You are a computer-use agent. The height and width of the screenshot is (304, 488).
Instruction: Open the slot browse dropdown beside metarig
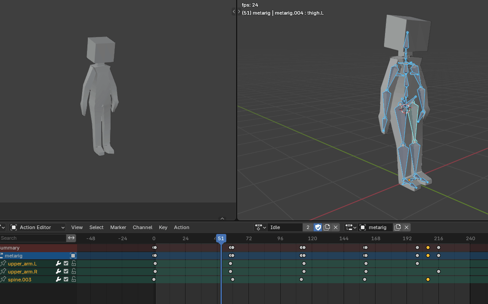coord(351,227)
